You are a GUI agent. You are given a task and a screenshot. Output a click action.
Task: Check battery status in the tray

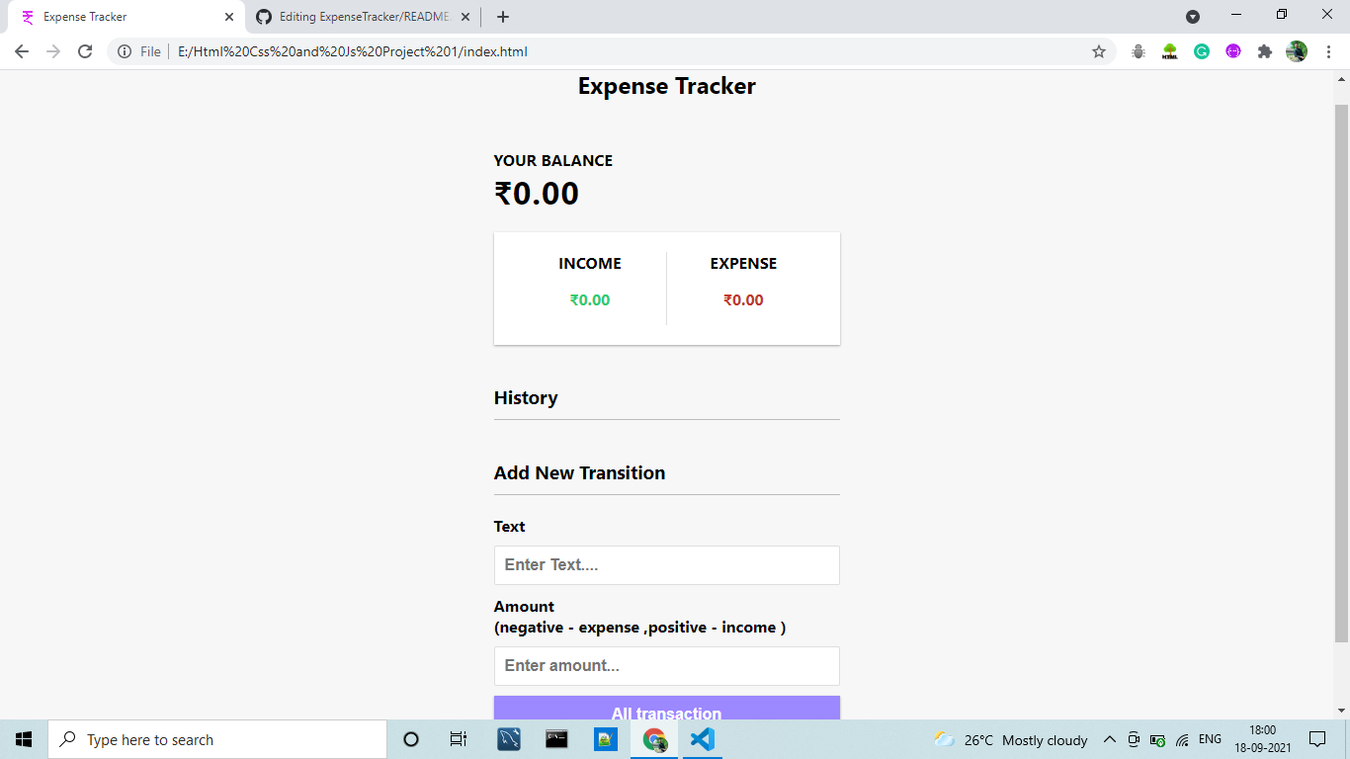click(x=1157, y=739)
